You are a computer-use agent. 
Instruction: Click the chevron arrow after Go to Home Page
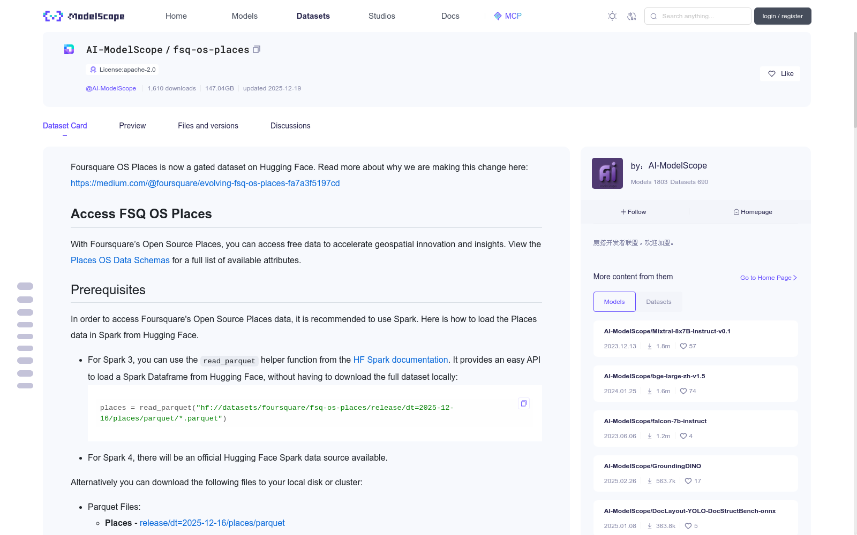pos(795,278)
